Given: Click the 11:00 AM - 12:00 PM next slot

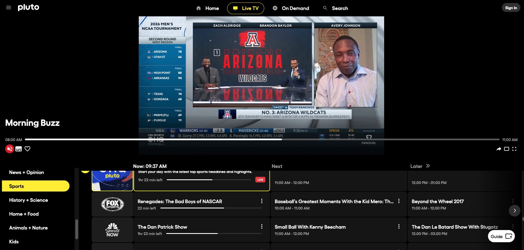Looking at the screenshot, I should click(x=338, y=181).
